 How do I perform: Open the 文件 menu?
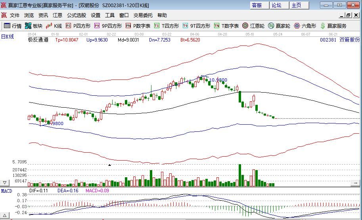15,15
